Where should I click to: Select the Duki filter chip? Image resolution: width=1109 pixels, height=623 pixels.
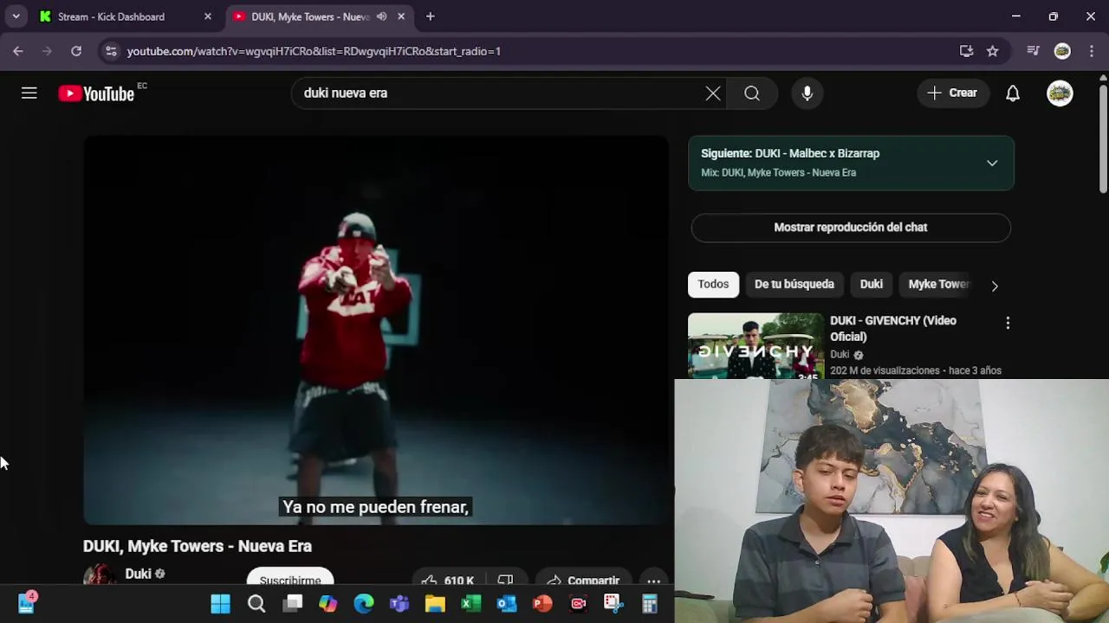coord(872,285)
